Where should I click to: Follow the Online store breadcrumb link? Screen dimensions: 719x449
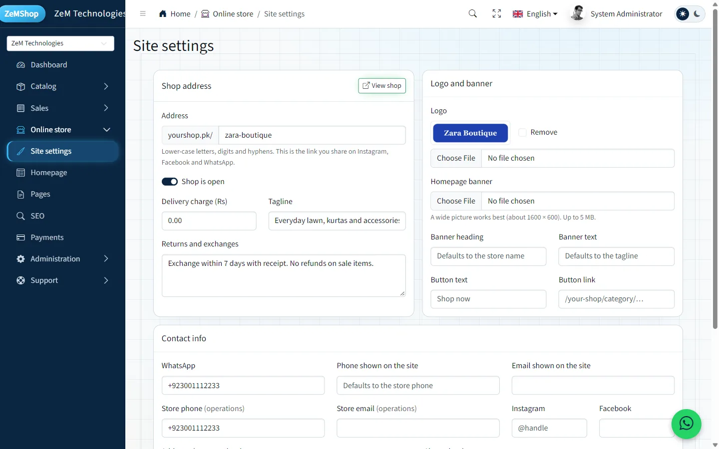pyautogui.click(x=227, y=14)
